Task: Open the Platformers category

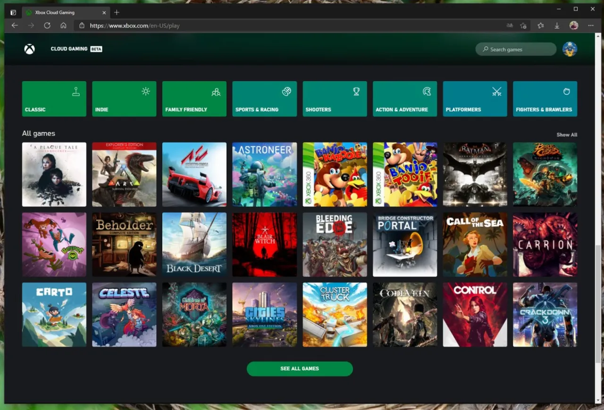Action: click(x=475, y=99)
